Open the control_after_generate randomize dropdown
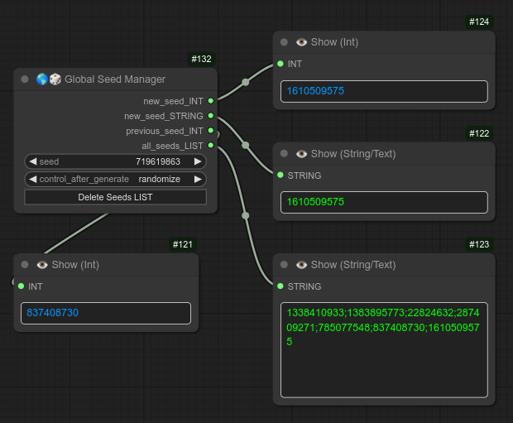The width and height of the screenshot is (513, 423). pyautogui.click(x=115, y=179)
